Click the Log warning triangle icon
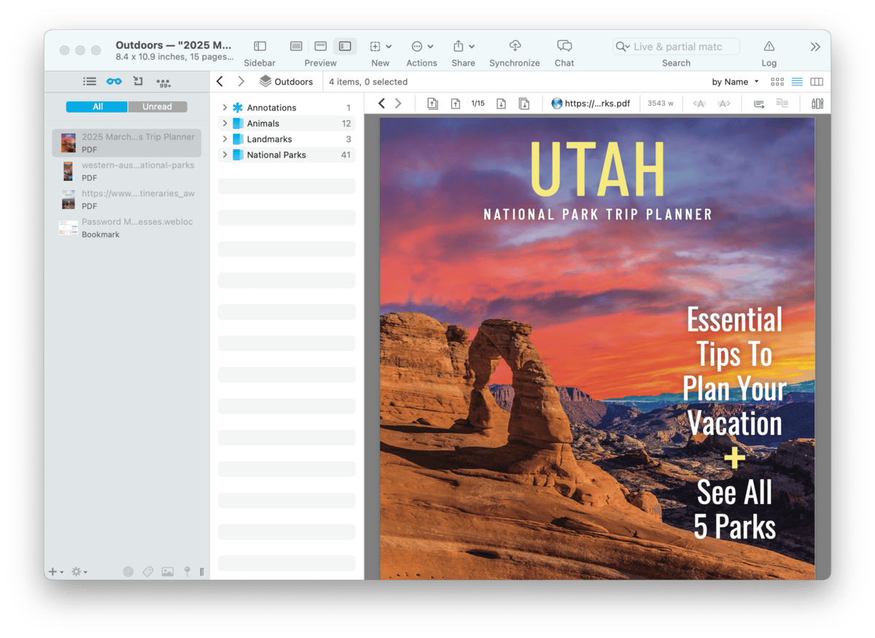This screenshot has height=638, width=875. pos(769,47)
